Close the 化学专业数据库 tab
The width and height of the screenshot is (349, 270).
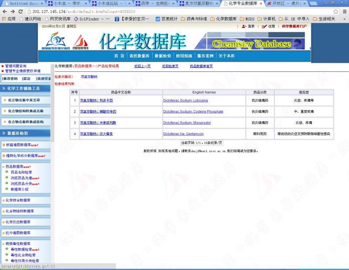(260, 3)
